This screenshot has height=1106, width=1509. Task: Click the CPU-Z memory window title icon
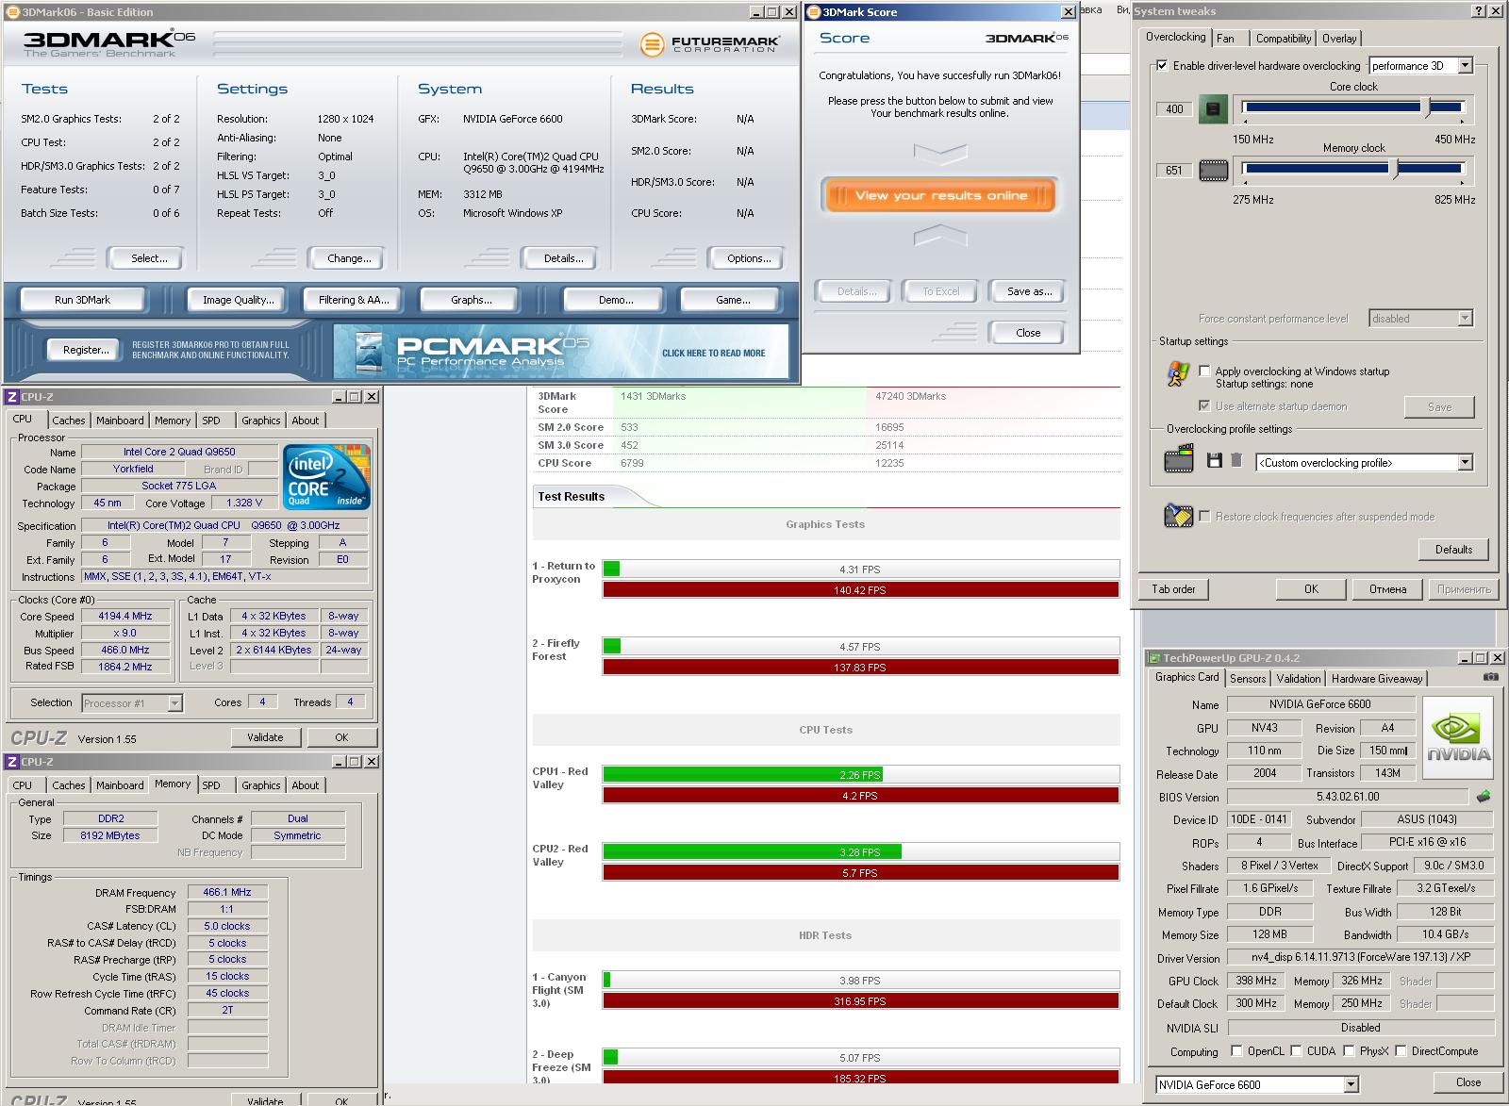coord(11,762)
